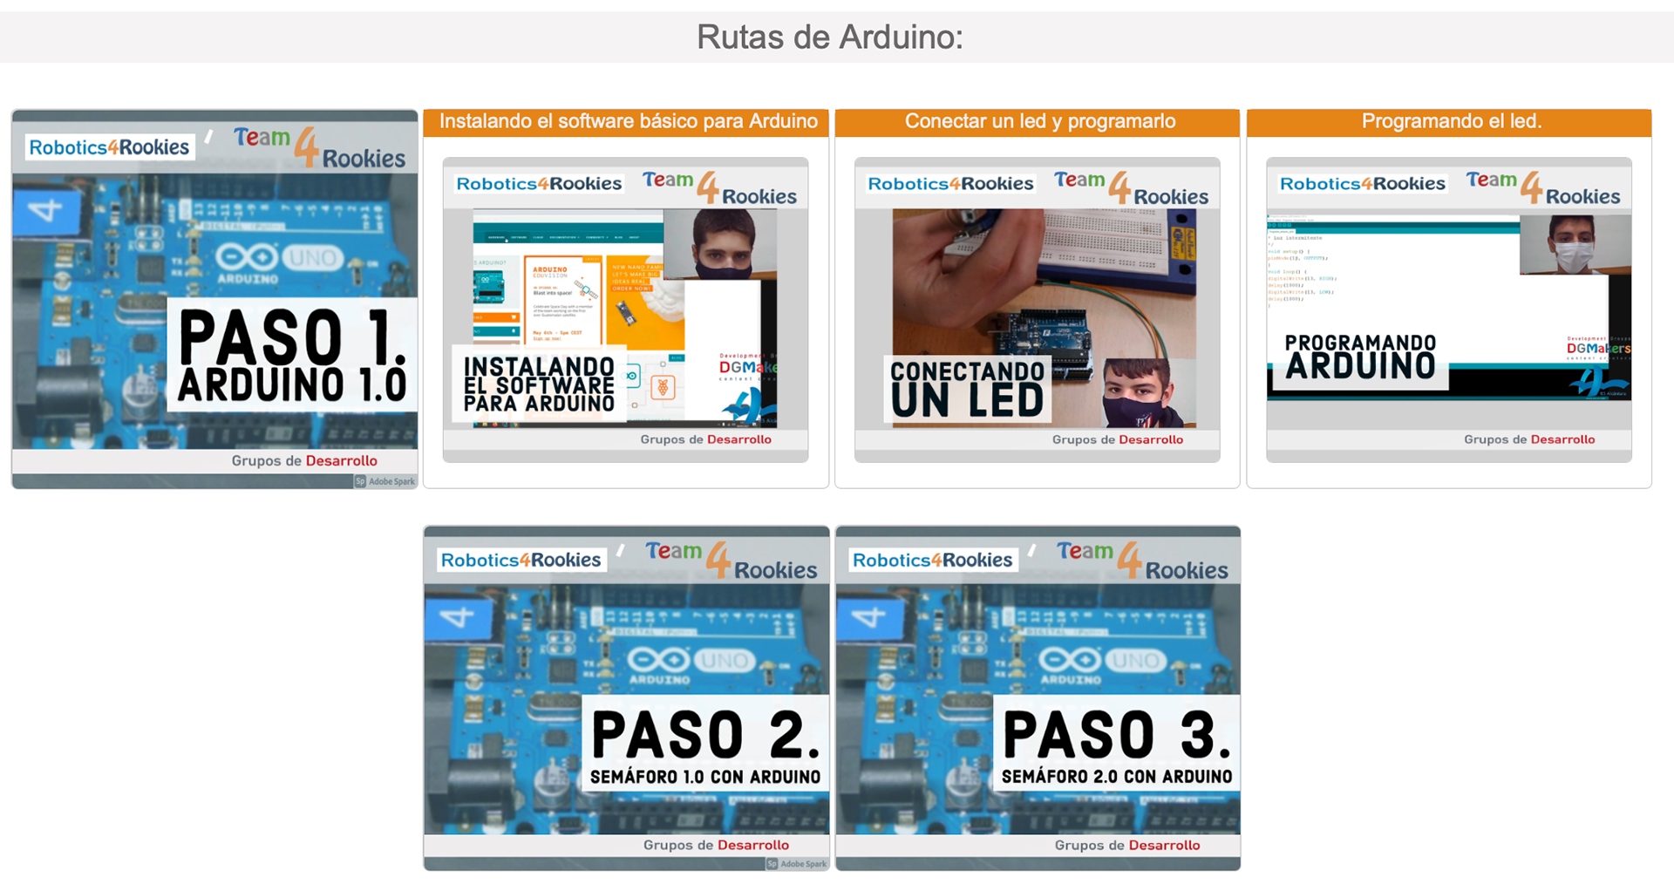This screenshot has height=884, width=1674.
Task: Open the PROGRAMANDO ARDUINO video thumbnail
Action: coord(1448,309)
